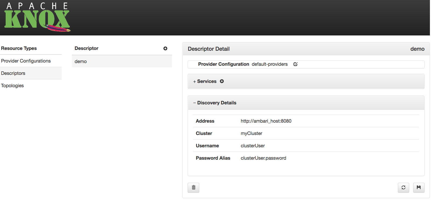The image size is (431, 201).
Task: Go to Topologies resource type
Action: point(12,86)
